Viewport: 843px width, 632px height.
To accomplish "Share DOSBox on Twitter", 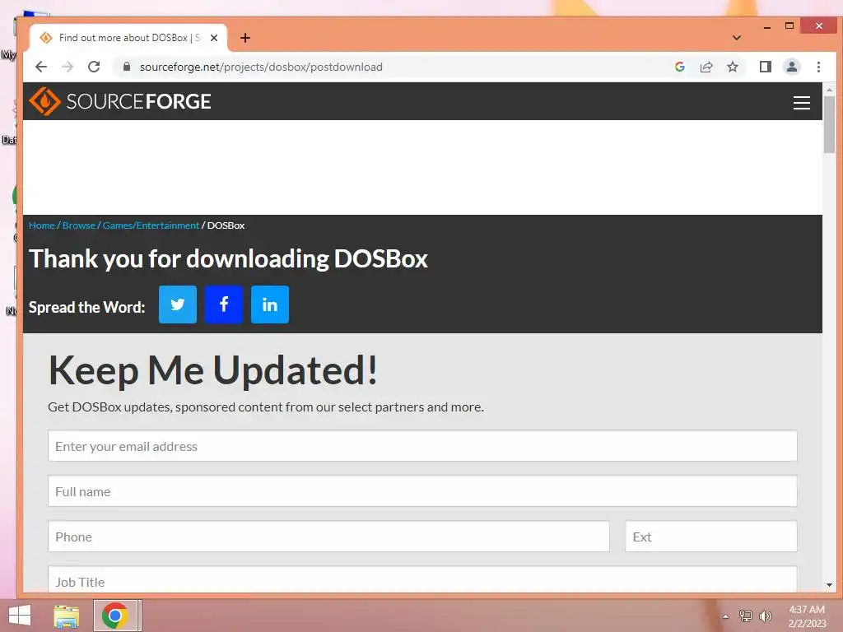I will point(178,304).
